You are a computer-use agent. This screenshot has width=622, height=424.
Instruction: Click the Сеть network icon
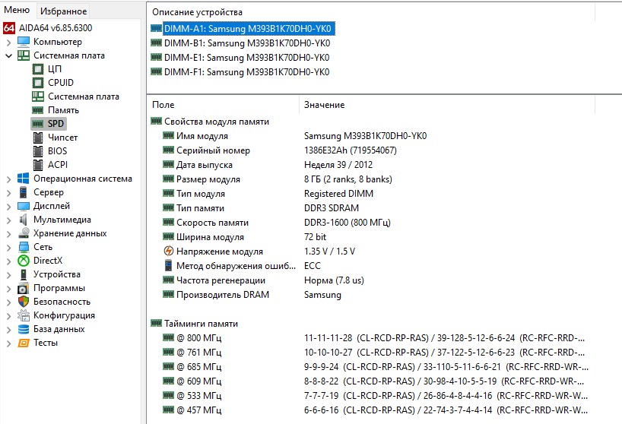(24, 247)
